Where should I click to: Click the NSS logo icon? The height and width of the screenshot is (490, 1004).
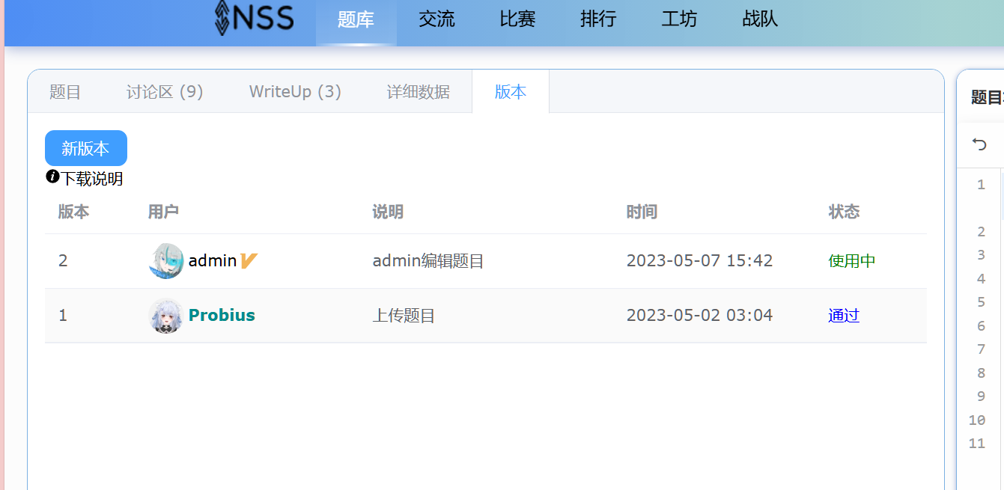point(223,19)
